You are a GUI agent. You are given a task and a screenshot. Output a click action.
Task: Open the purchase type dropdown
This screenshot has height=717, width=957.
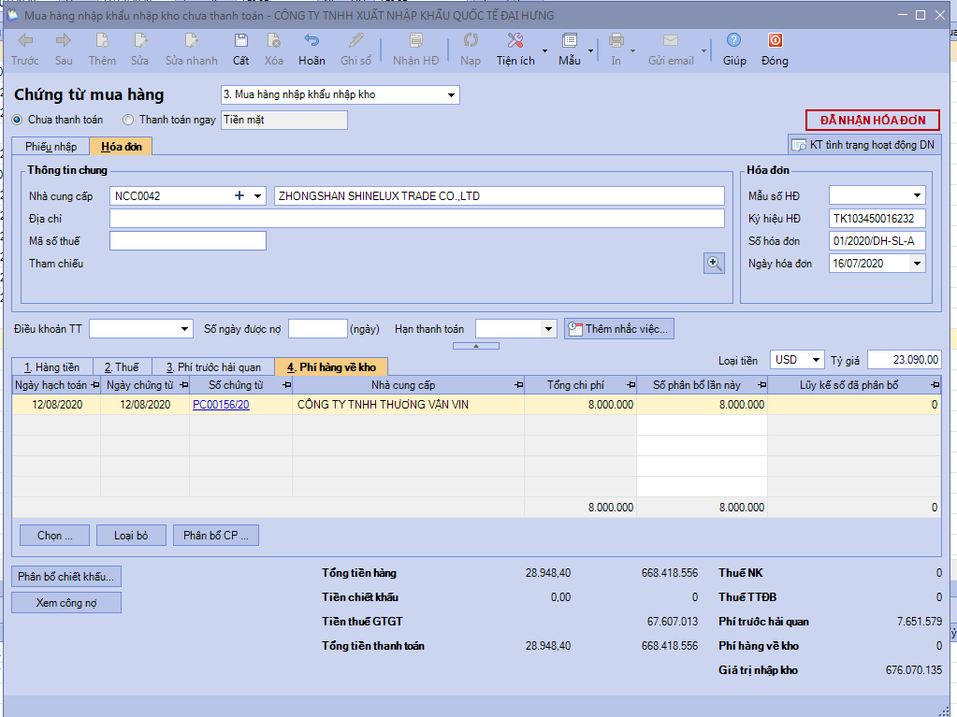[x=451, y=95]
